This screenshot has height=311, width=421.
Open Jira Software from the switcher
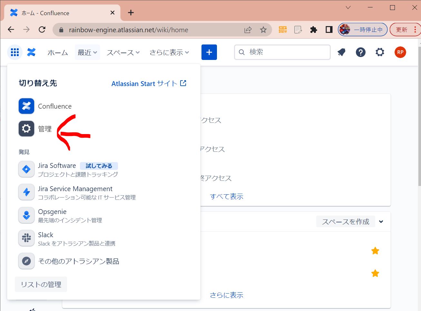pyautogui.click(x=57, y=166)
